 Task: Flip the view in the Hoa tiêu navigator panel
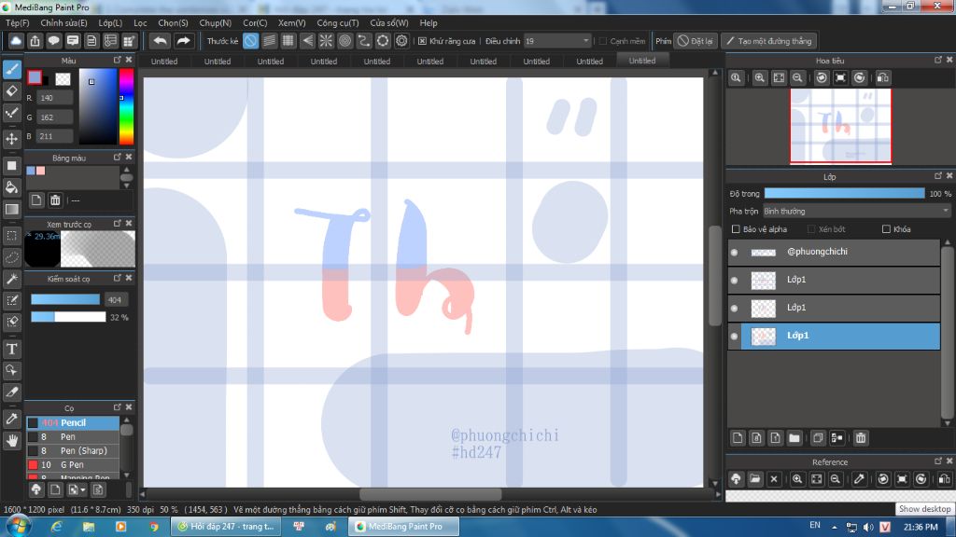pos(882,78)
